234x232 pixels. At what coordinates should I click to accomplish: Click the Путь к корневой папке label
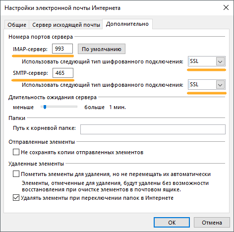[x=44, y=128]
